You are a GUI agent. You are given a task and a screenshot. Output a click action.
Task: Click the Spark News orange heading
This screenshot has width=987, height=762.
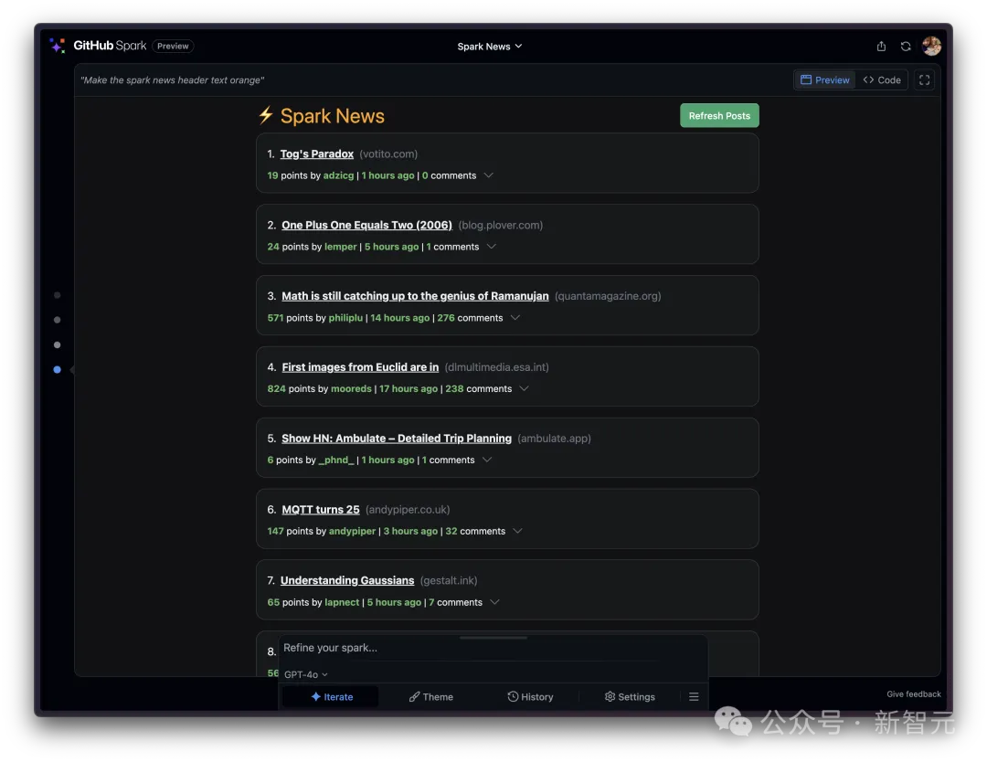point(333,116)
